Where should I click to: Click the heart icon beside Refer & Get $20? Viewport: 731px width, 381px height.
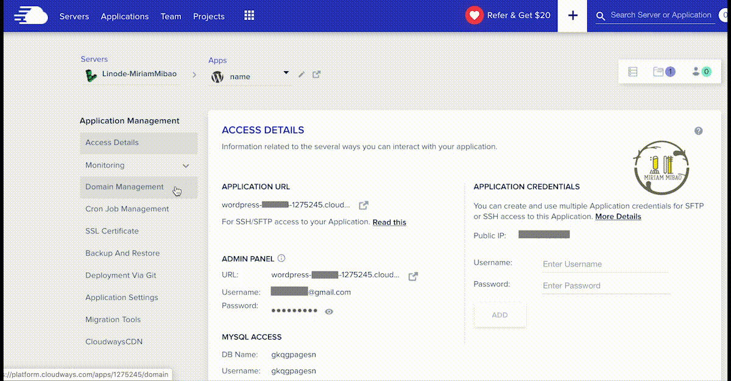click(x=474, y=15)
